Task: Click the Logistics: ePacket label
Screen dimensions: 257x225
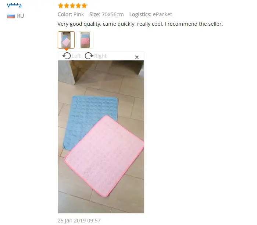Action: (x=151, y=14)
